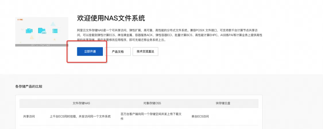Select the 上千台ECS同时挂载 cell text
The image size is (323, 129).
(x=80, y=116)
